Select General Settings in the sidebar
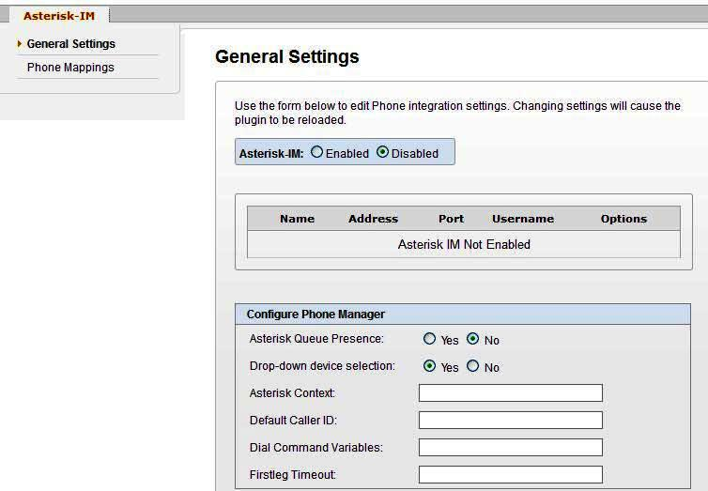 point(70,44)
